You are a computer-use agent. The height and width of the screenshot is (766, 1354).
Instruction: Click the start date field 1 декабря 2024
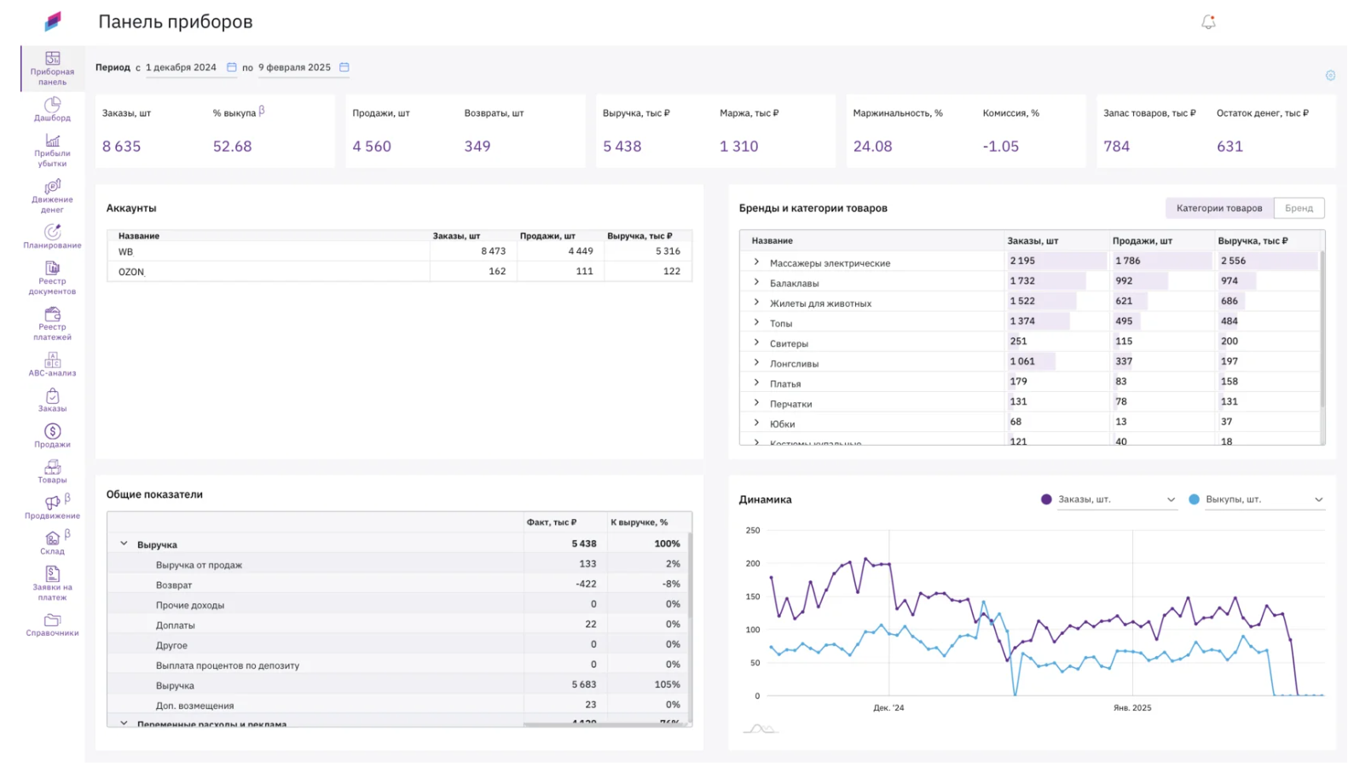tap(181, 67)
